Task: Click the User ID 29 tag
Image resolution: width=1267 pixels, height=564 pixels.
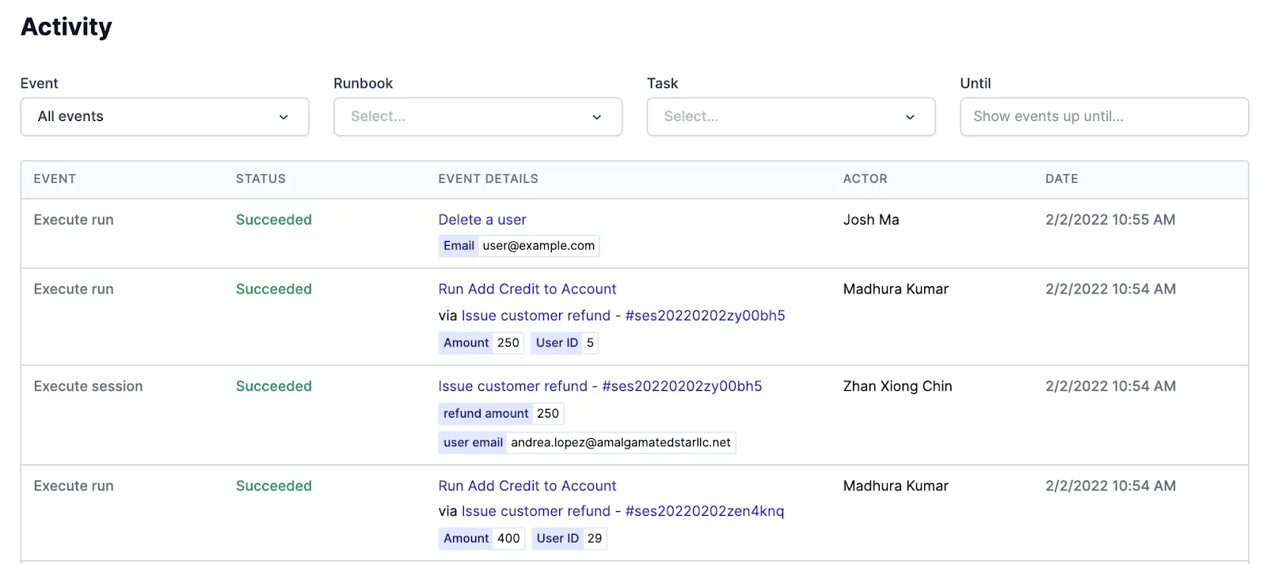Action: [x=569, y=539]
